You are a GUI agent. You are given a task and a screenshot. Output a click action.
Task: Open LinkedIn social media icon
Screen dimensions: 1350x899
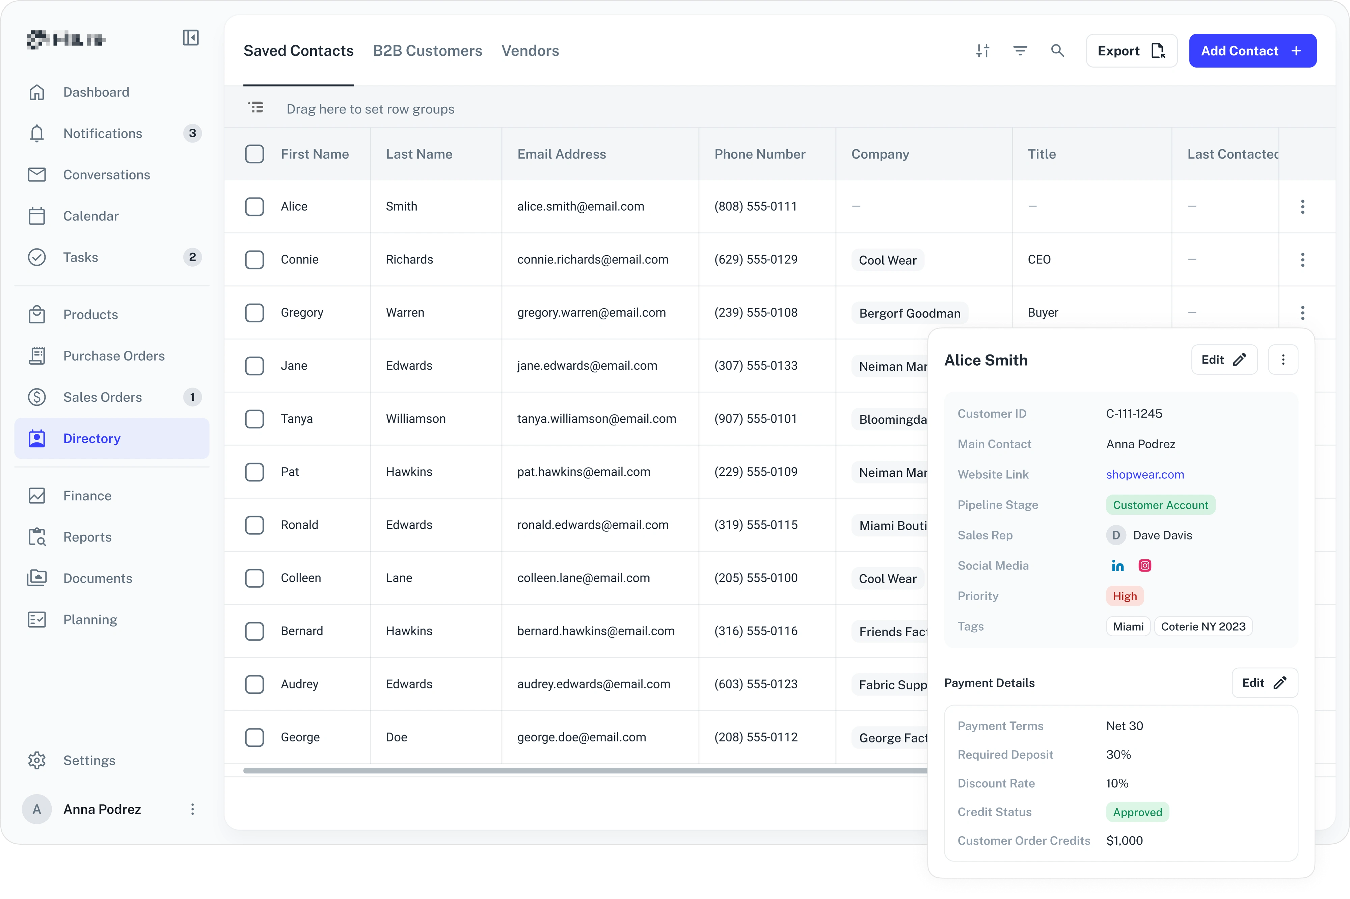point(1117,566)
